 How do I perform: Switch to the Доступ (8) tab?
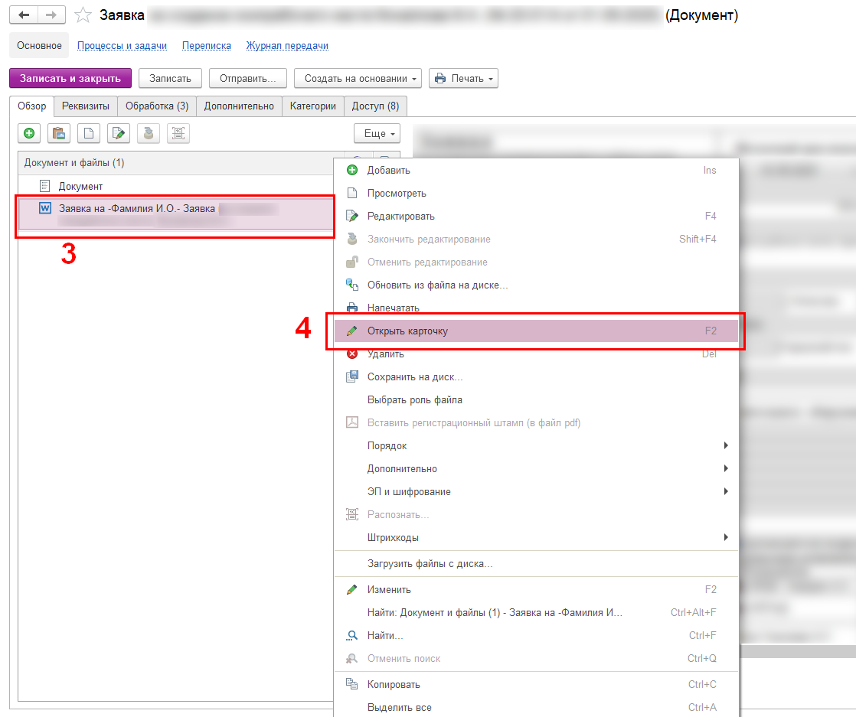375,106
